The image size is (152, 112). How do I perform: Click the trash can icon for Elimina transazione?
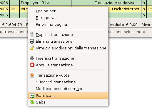32,41
